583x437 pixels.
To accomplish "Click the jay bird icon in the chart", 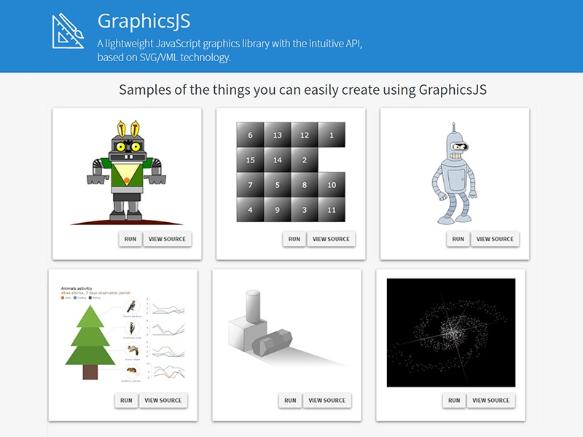I will pos(131,307).
